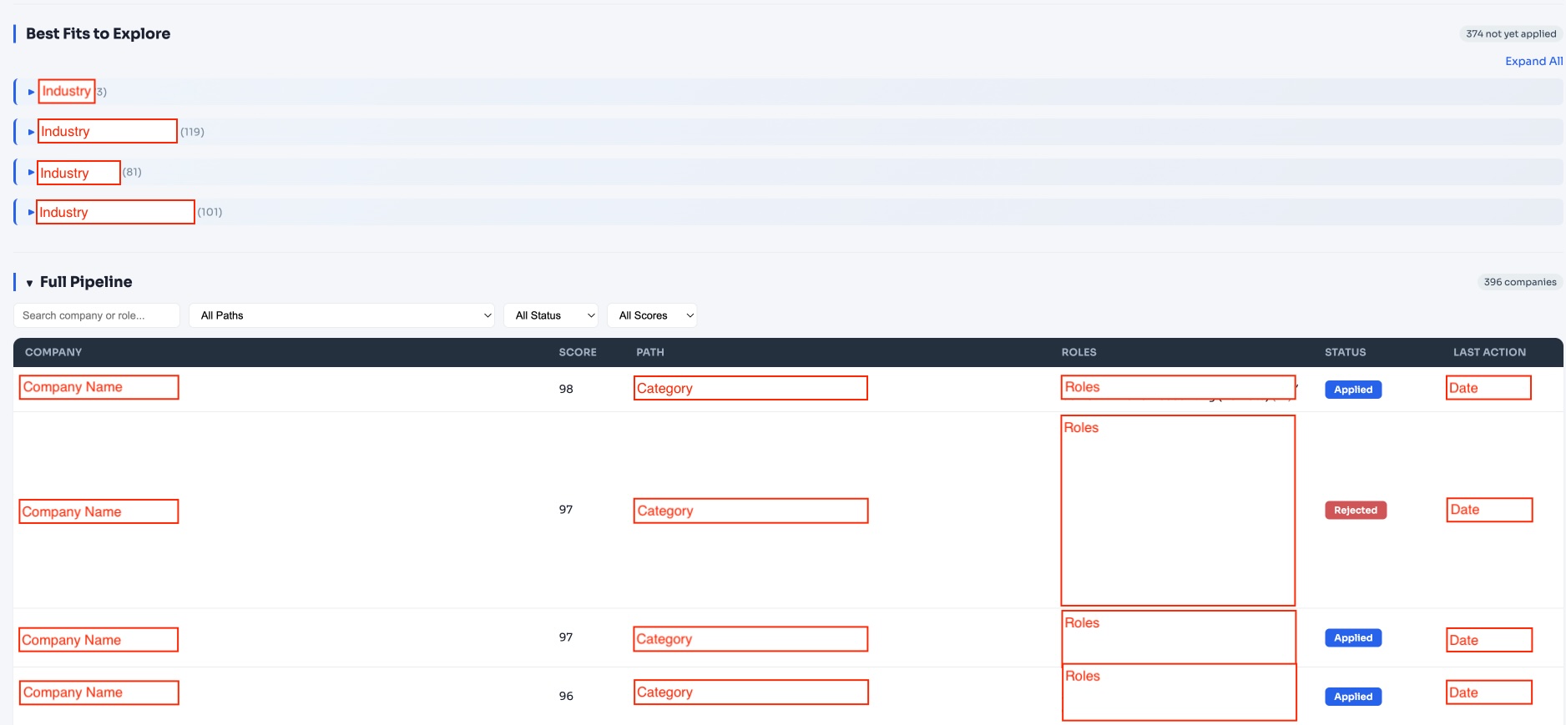The image size is (1566, 725).
Task: Click the Best Fits to Explore heading
Action: click(98, 33)
